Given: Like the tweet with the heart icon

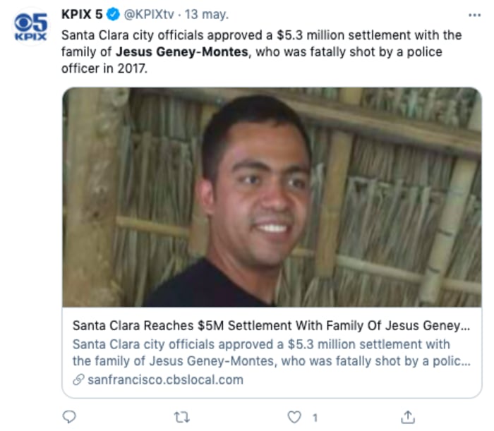Looking at the screenshot, I should pos(294,417).
